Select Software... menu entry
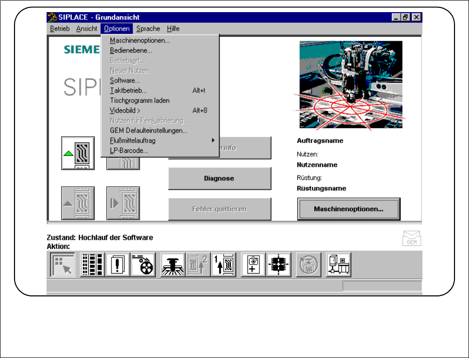 (160, 81)
